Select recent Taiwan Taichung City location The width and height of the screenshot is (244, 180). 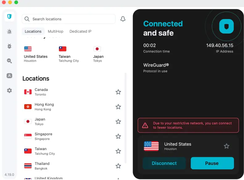coord(68,54)
